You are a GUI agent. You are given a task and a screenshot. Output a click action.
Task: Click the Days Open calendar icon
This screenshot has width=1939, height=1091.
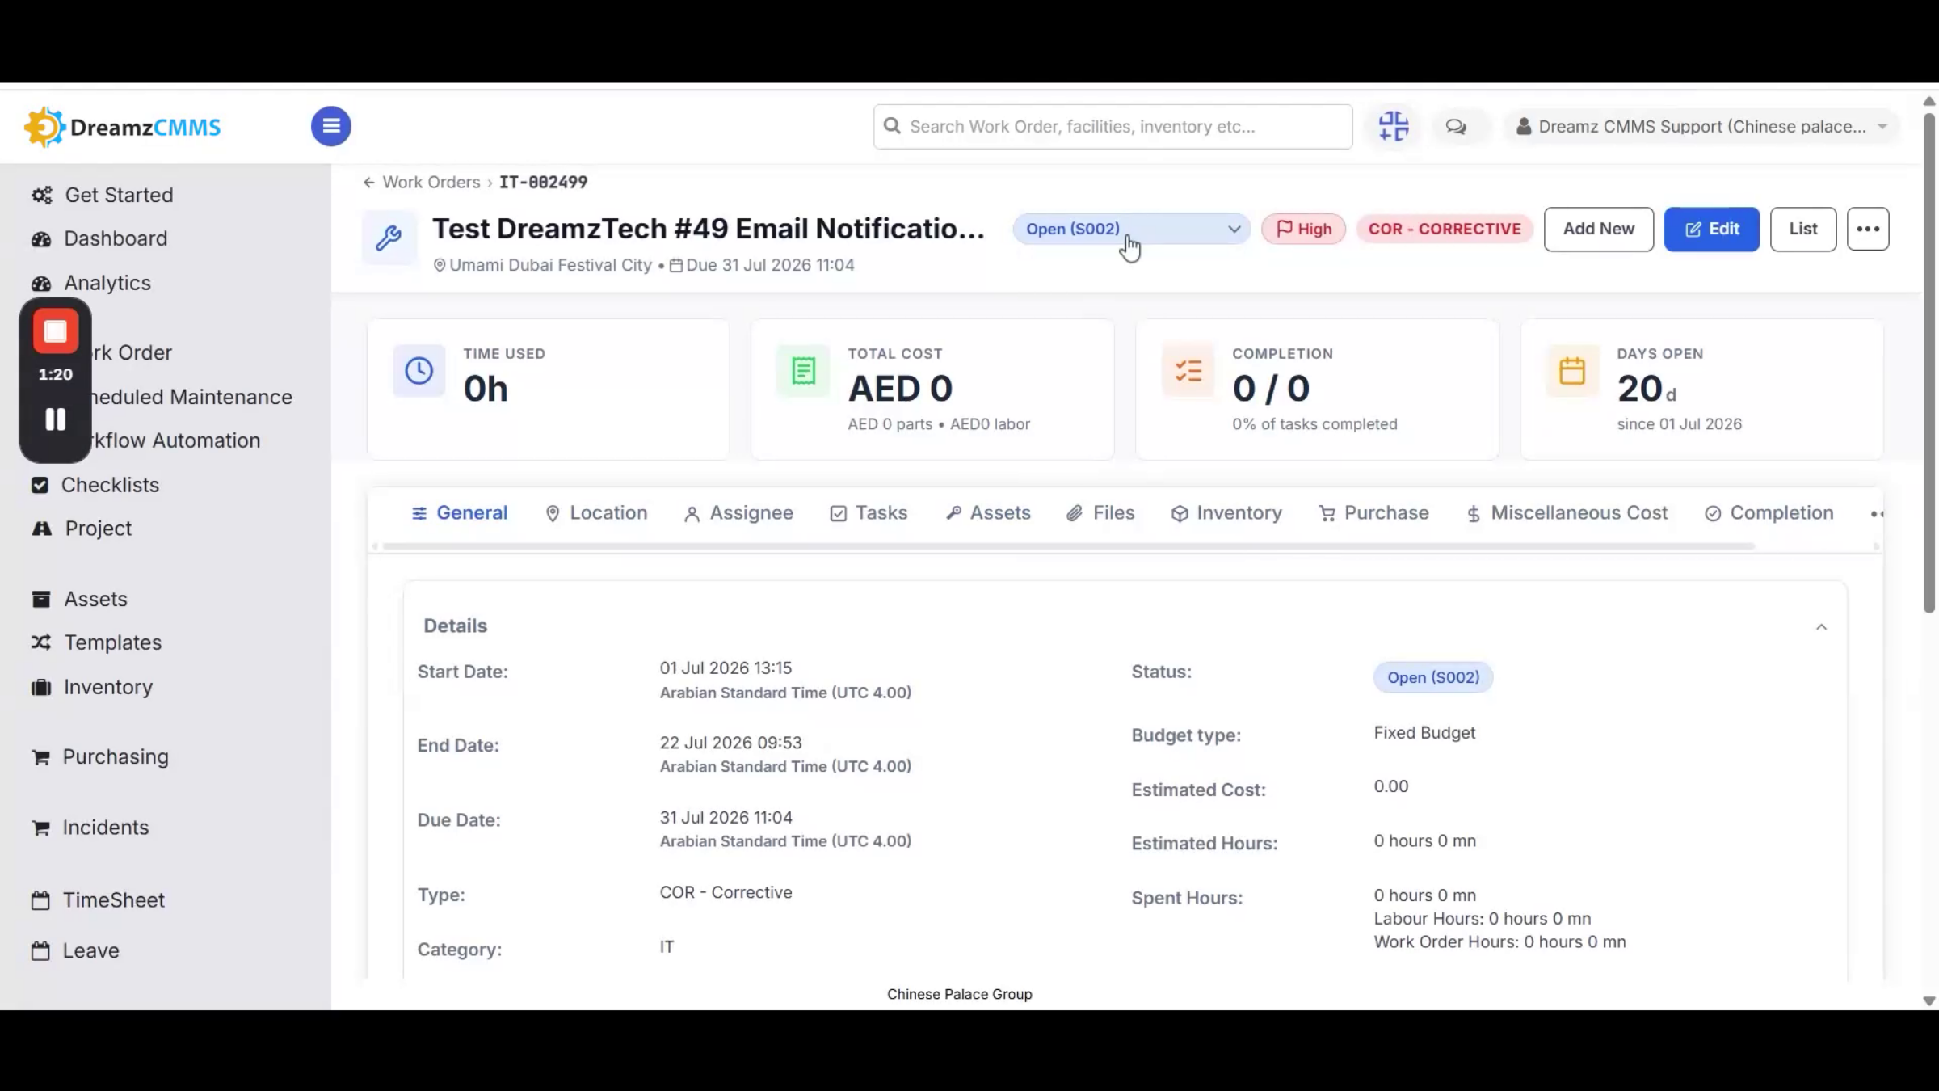pyautogui.click(x=1572, y=371)
